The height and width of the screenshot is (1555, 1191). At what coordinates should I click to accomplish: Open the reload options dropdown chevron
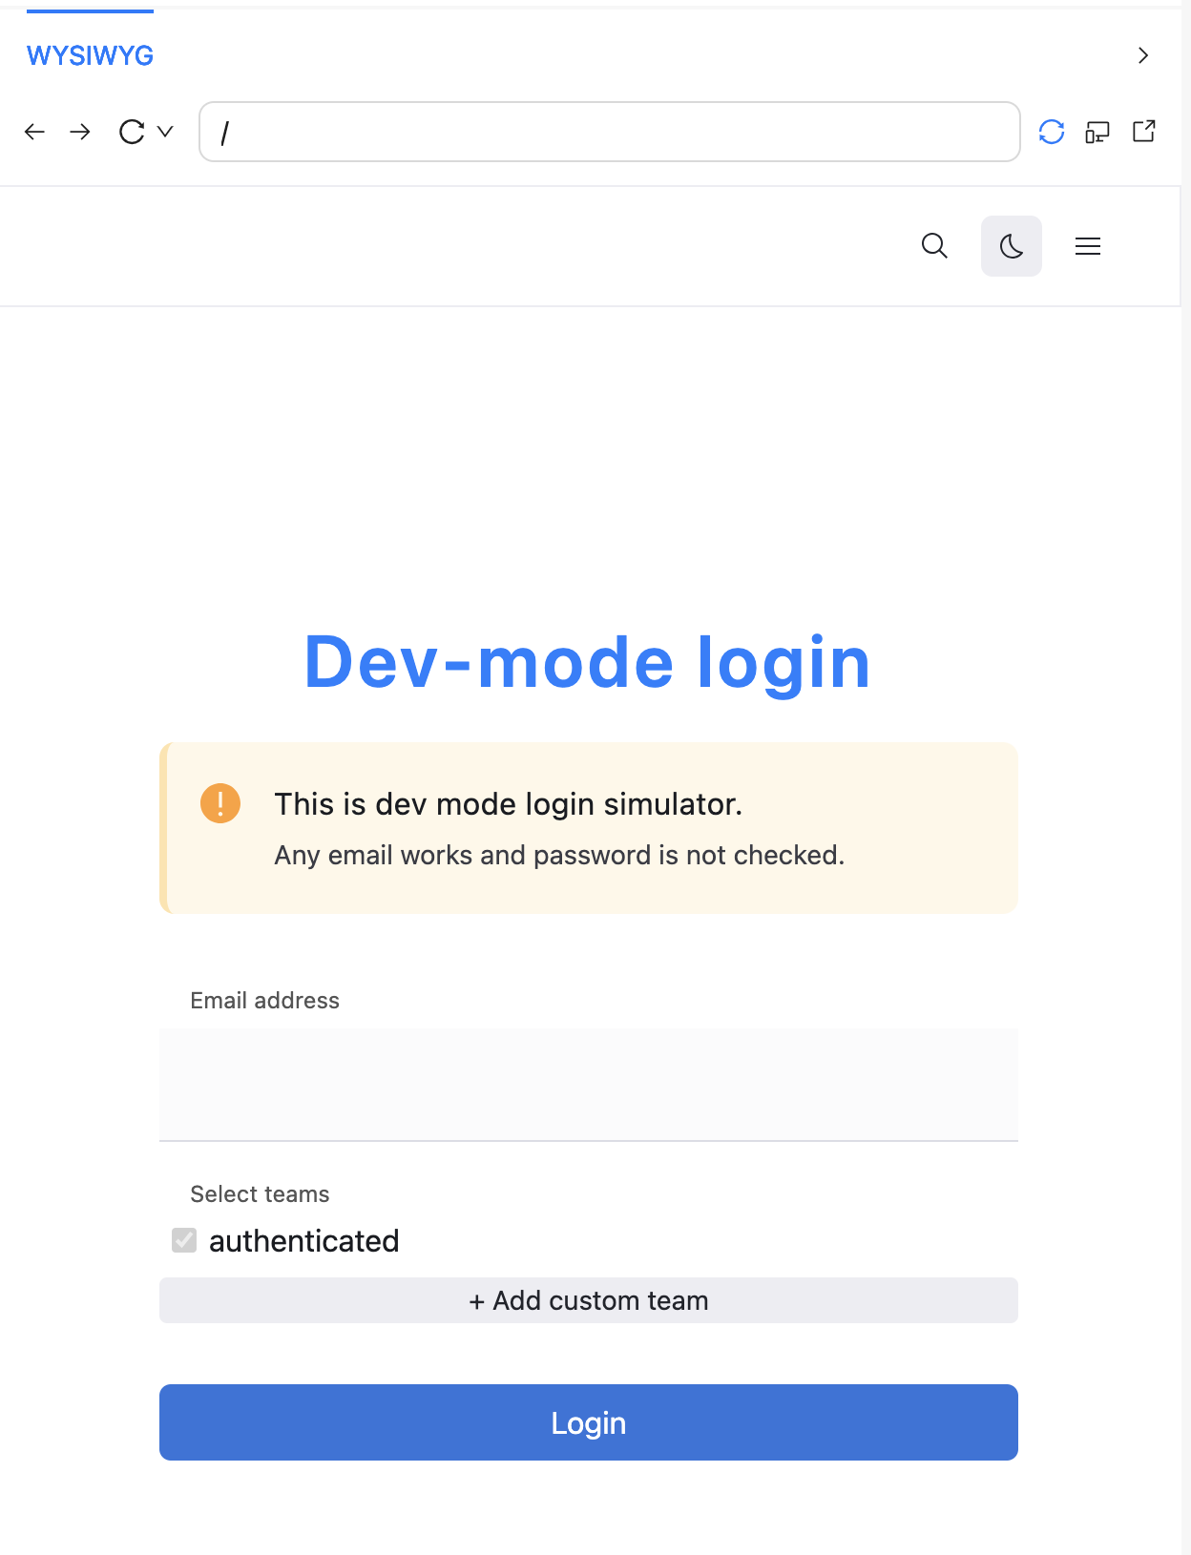165,132
